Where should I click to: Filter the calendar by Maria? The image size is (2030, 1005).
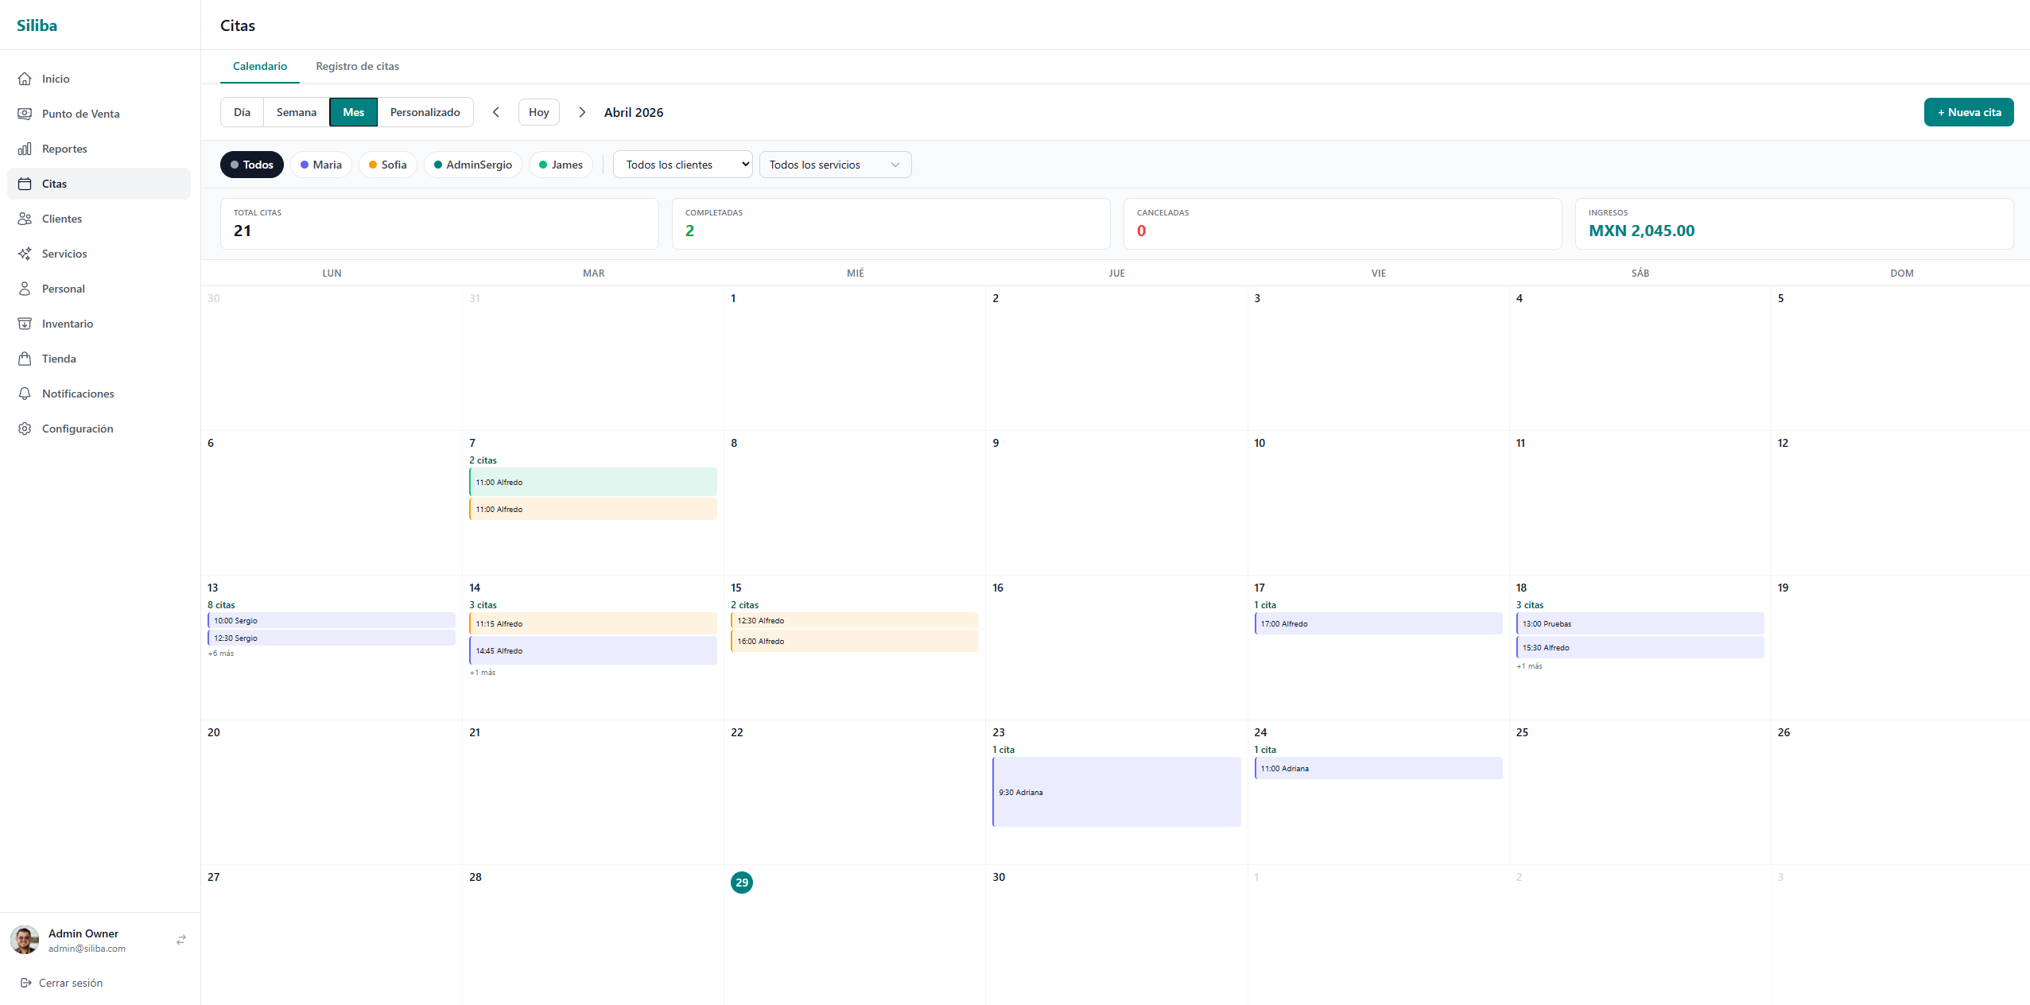[320, 165]
